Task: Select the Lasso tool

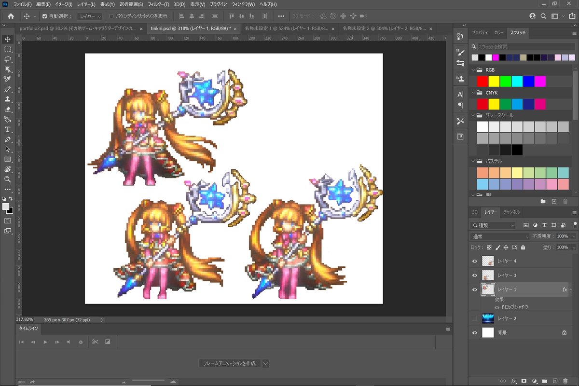Action: [8, 59]
